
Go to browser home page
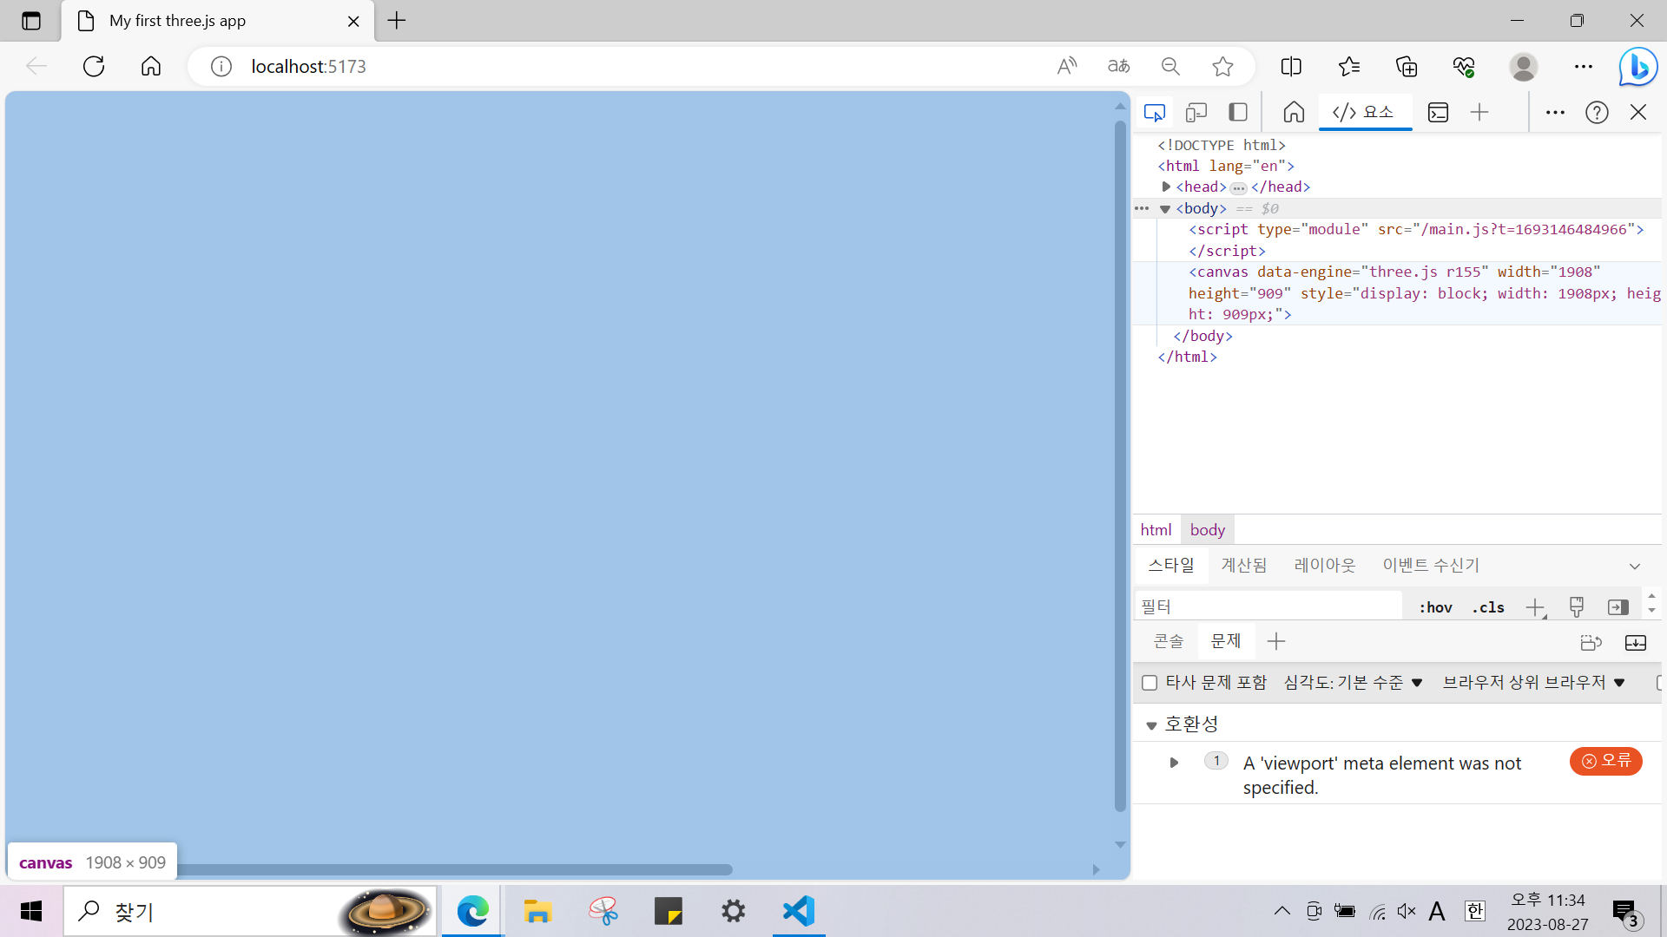pyautogui.click(x=151, y=66)
